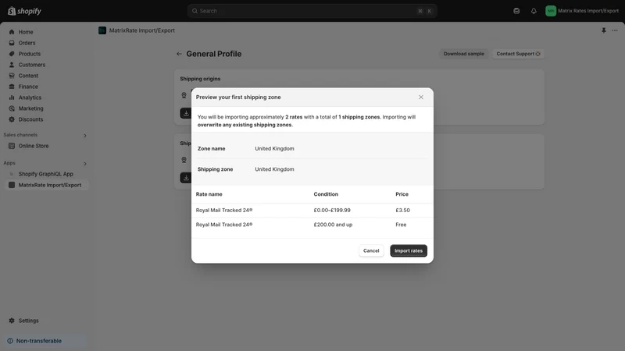Screen dimensions: 625x351
Task: Click the Finance bank icon
Action: pyautogui.click(x=12, y=87)
